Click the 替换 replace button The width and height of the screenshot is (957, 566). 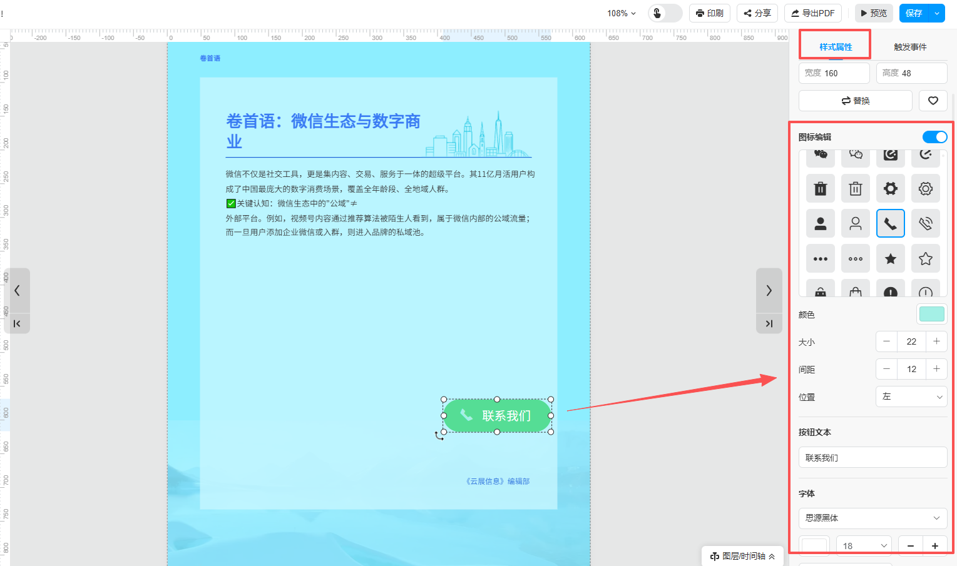(x=855, y=101)
